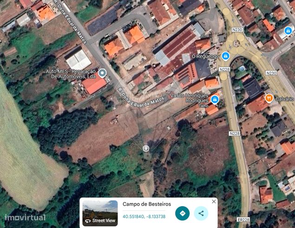This screenshot has height=228, width=295.
Task: Select the blue shopping pin near top right
Action: [x=288, y=31]
